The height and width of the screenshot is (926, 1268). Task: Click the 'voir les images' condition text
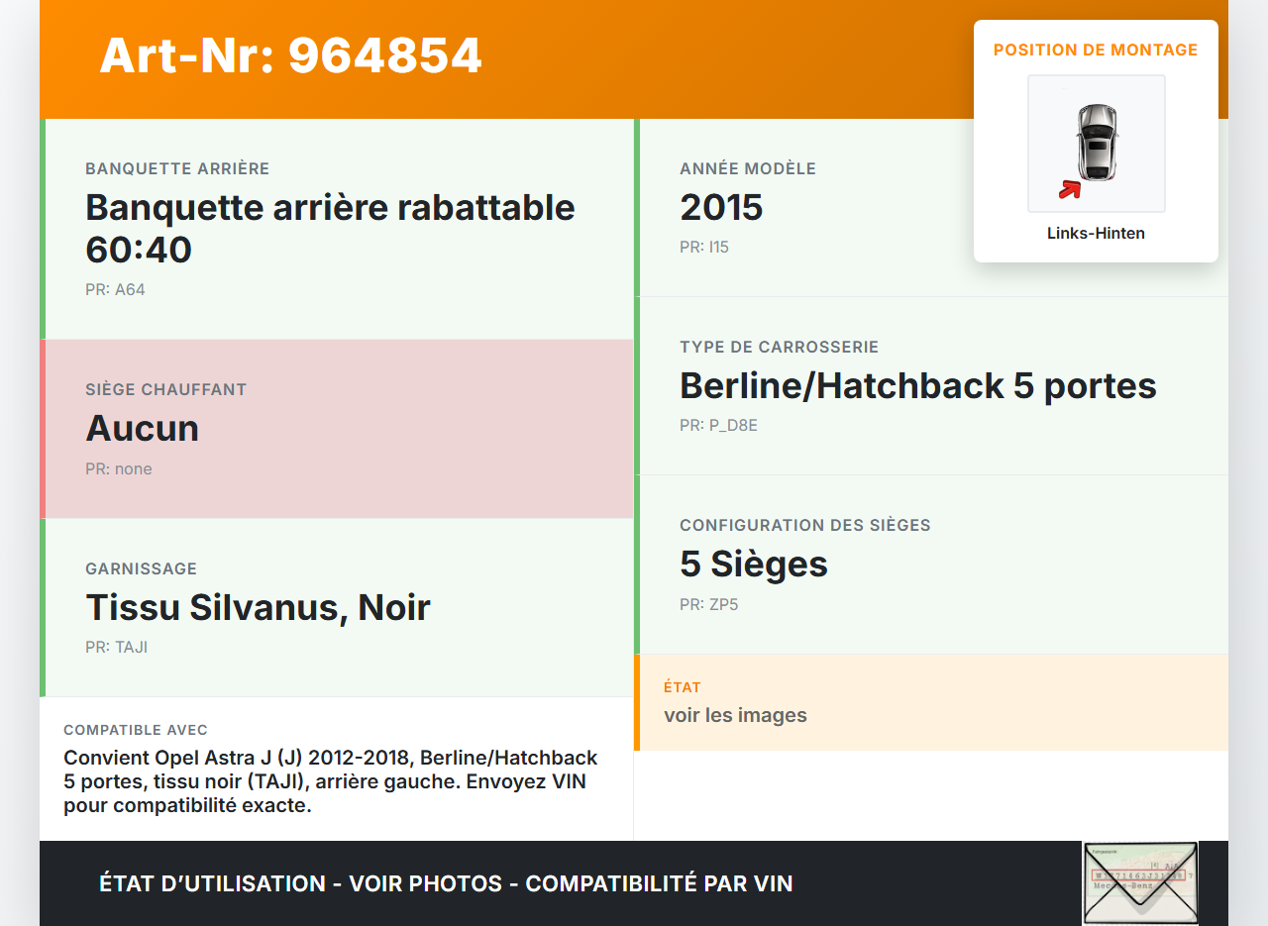pyautogui.click(x=735, y=715)
